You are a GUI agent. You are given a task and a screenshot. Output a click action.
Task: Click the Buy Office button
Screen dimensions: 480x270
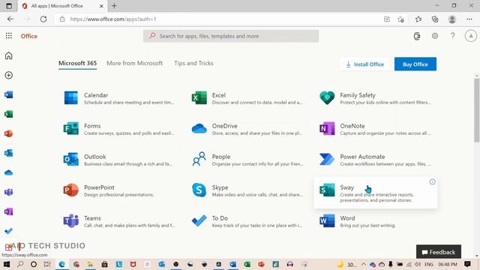pos(415,64)
